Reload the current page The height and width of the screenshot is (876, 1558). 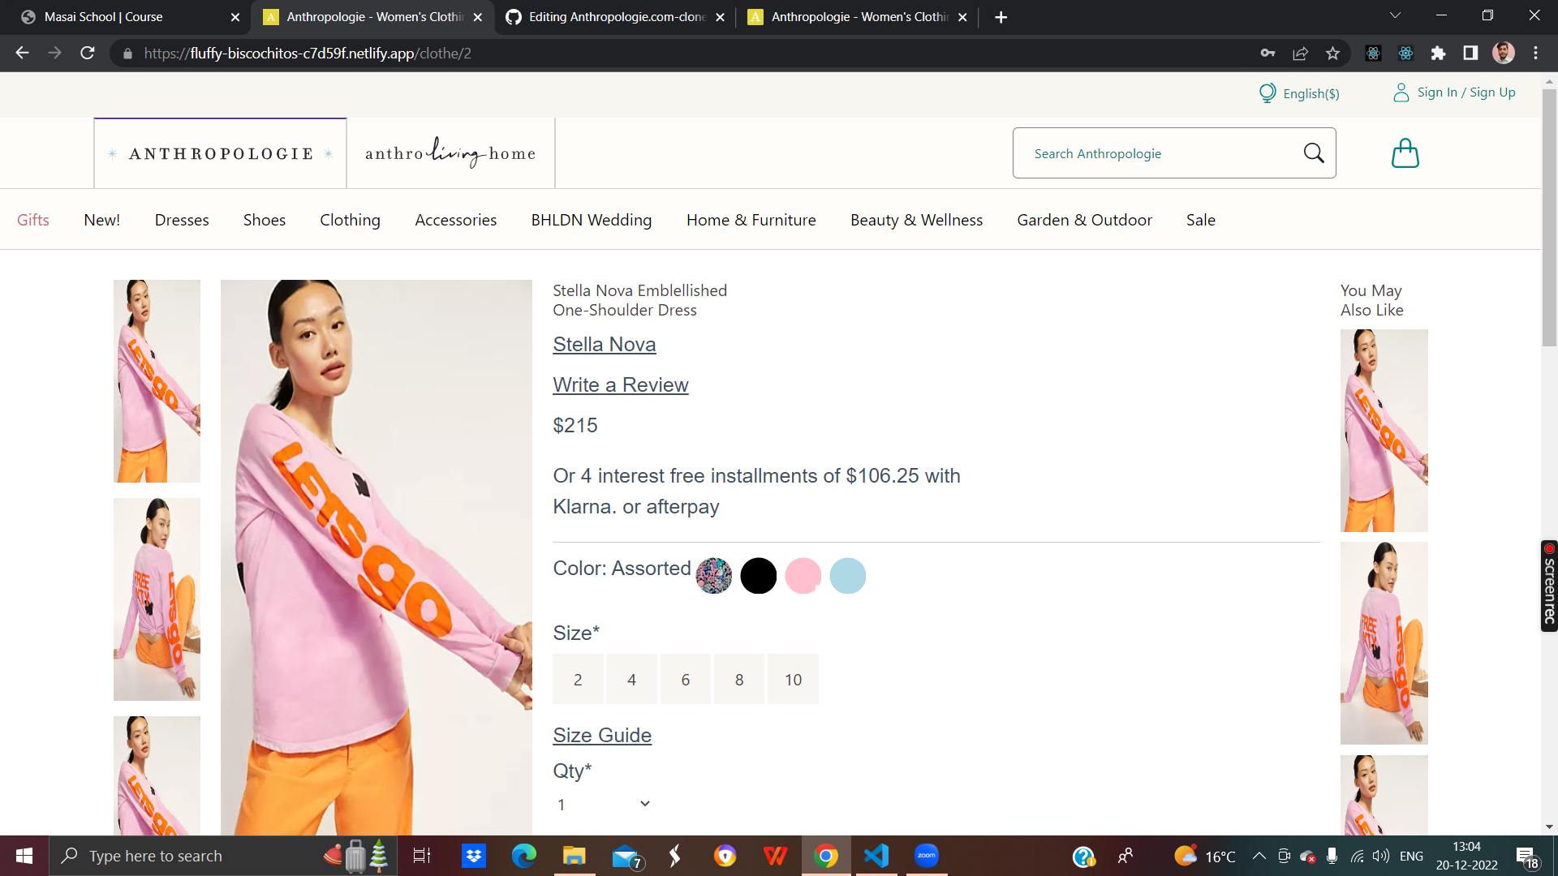[88, 54]
